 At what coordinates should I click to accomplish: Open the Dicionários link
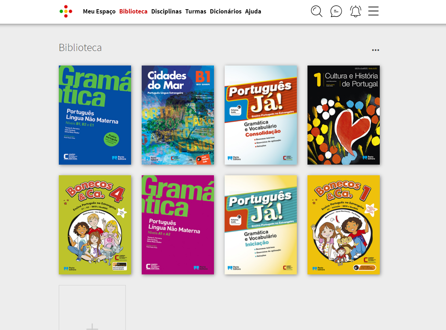tap(226, 11)
